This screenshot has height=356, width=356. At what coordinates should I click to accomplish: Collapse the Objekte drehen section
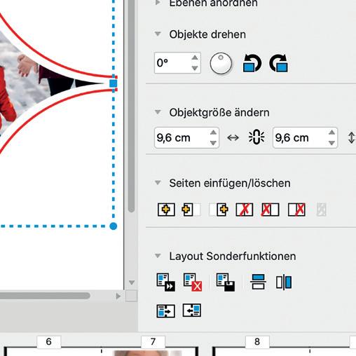[x=158, y=34]
